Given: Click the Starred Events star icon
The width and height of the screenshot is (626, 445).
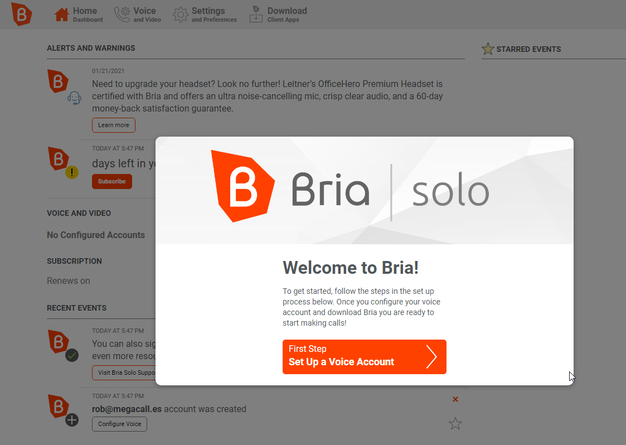Looking at the screenshot, I should tap(487, 49).
